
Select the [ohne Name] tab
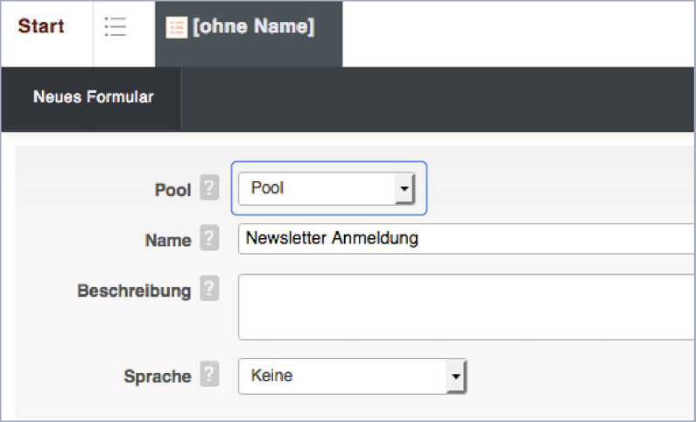pos(252,27)
